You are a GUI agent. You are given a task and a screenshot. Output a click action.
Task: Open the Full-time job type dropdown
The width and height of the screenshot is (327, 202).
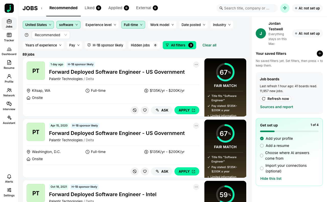[133, 25]
